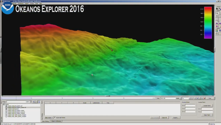Click the Scalar column header

click(85, 103)
